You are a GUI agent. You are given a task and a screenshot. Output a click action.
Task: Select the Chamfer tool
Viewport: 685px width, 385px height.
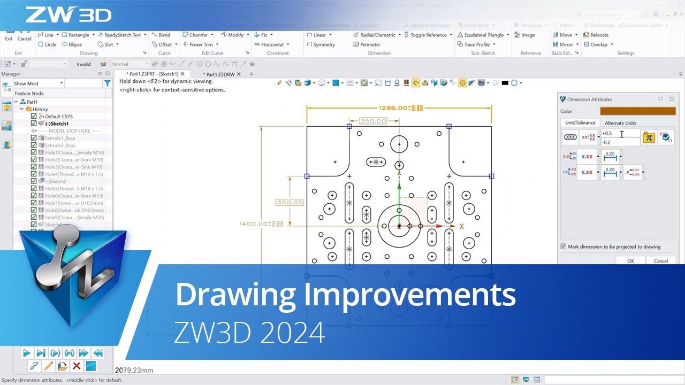(195, 35)
